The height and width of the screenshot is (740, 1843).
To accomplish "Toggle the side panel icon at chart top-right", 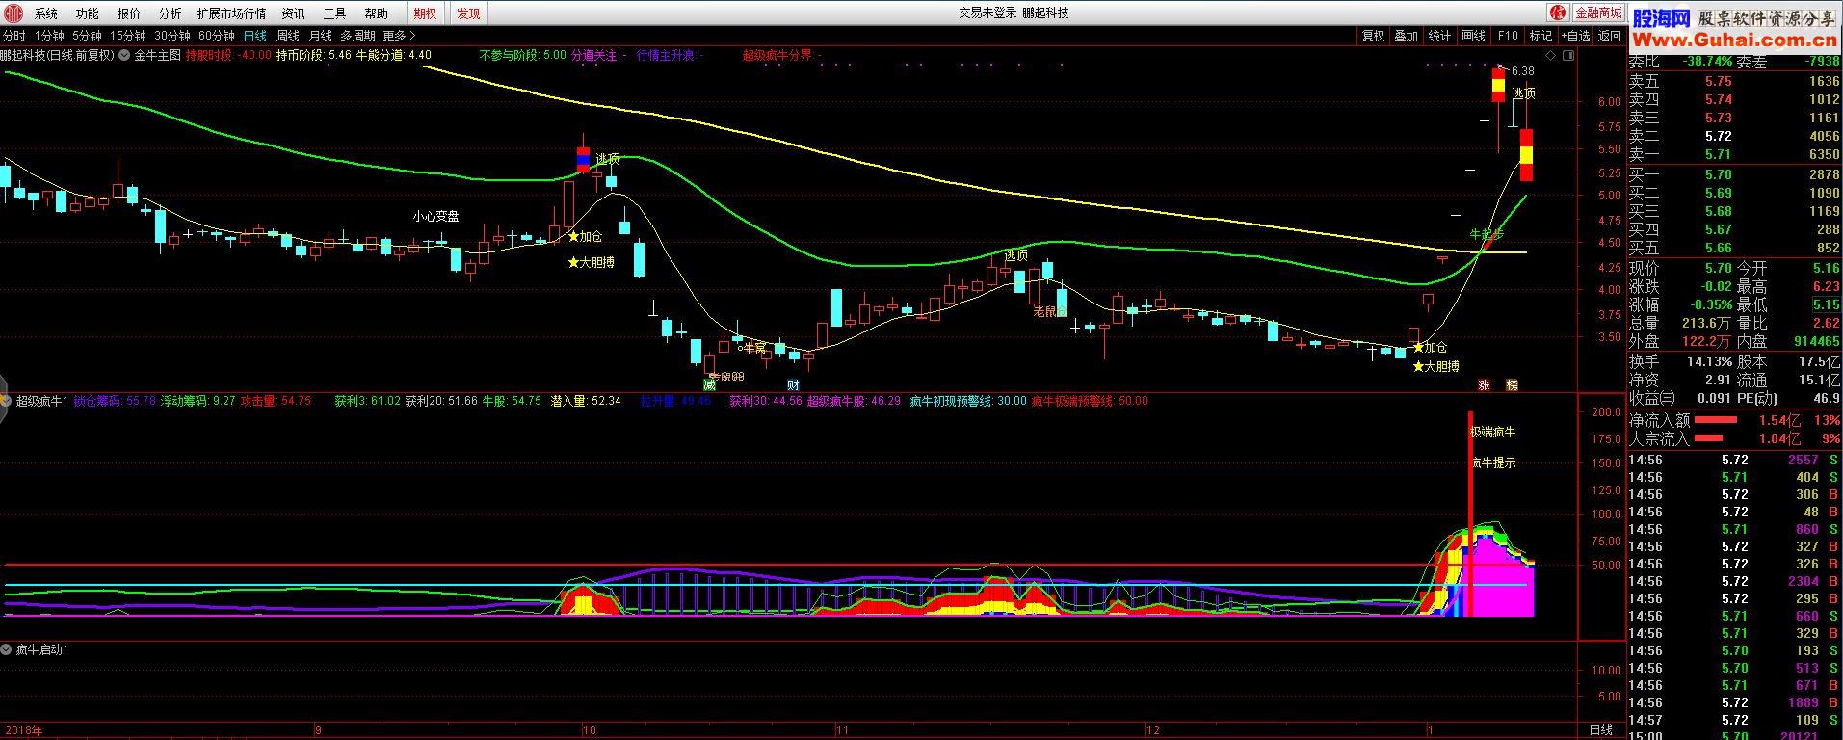I will [x=1568, y=56].
